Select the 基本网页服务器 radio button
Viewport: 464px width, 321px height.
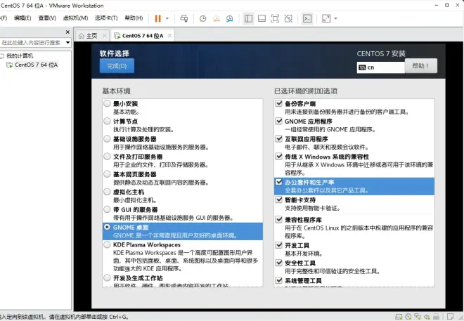(x=107, y=174)
